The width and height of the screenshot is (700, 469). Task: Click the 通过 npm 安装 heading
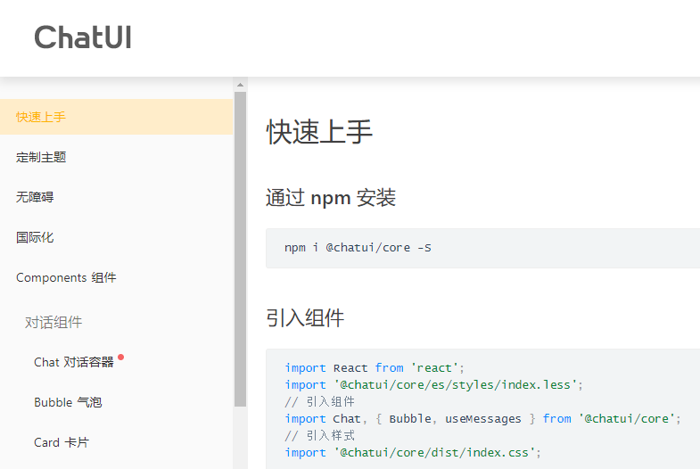click(x=331, y=198)
